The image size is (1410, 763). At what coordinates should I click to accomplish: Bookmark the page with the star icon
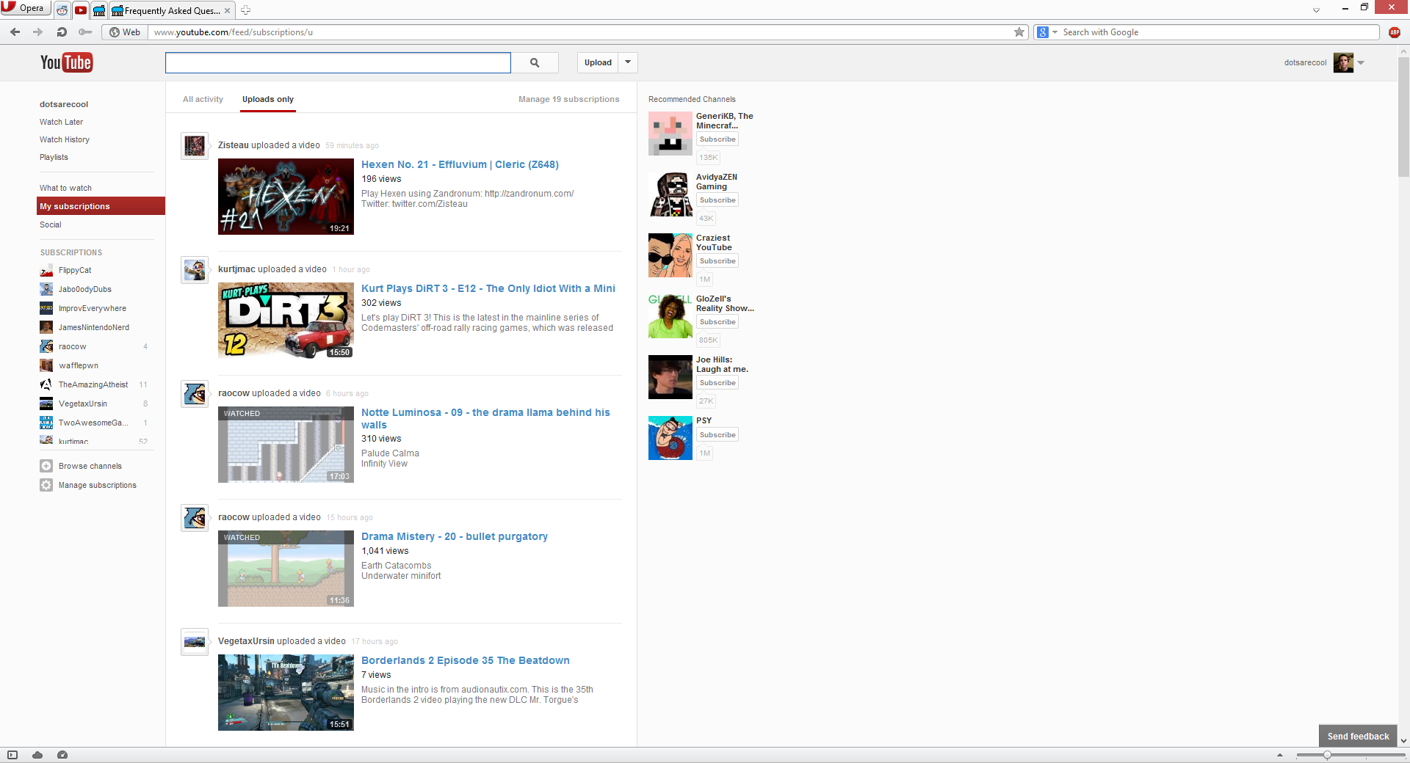[x=1019, y=32]
